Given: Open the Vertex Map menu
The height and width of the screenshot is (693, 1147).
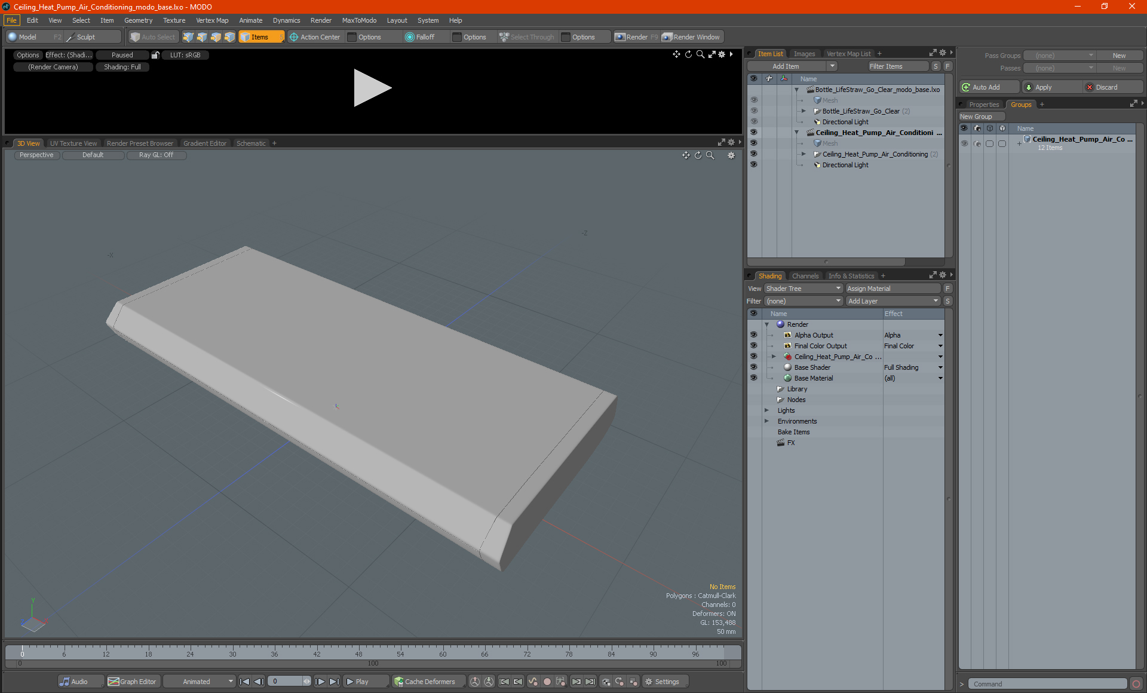Looking at the screenshot, I should pos(212,20).
